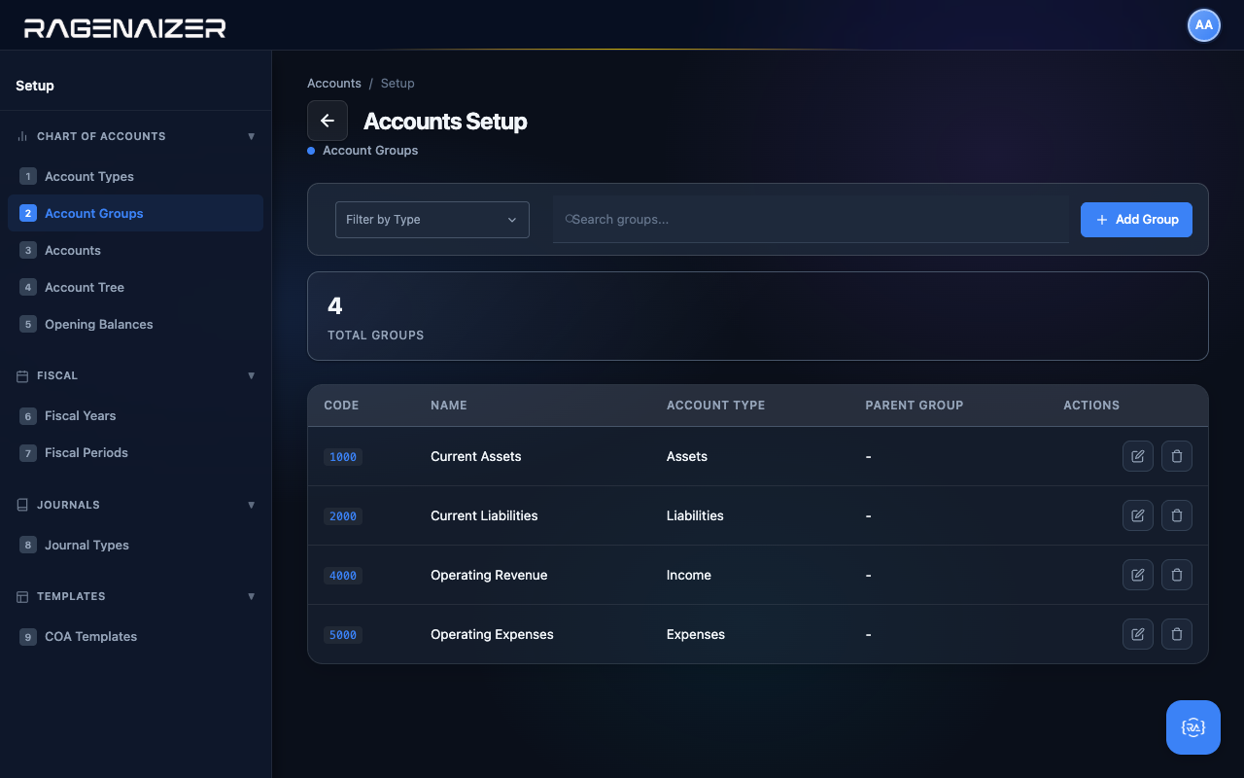This screenshot has height=778, width=1244.
Task: Click the Setup sidebar heading
Action: 35,86
